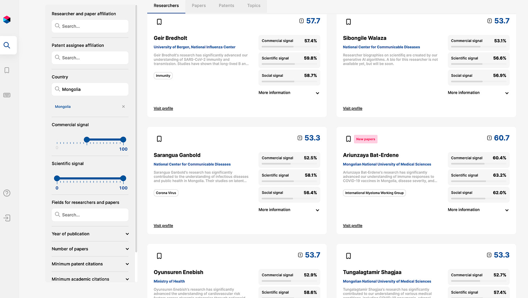Image resolution: width=528 pixels, height=298 pixels.
Task: Click the filter panel scrollbar
Action: (136, 129)
